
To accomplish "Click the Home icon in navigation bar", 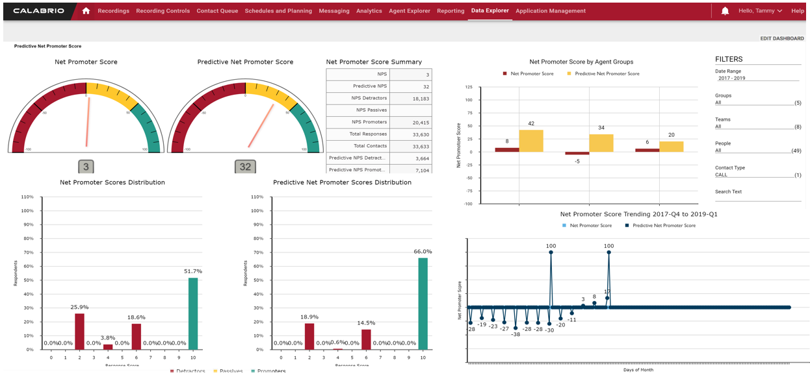I will 86,11.
